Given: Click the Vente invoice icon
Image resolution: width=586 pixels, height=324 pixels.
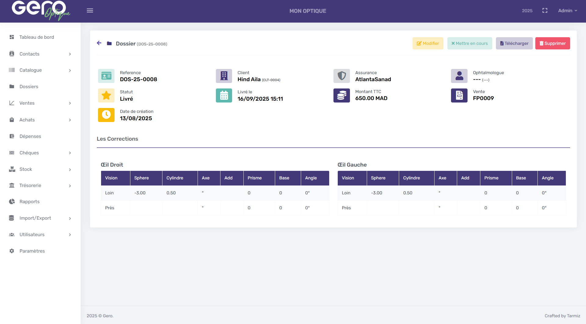Looking at the screenshot, I should click(459, 95).
